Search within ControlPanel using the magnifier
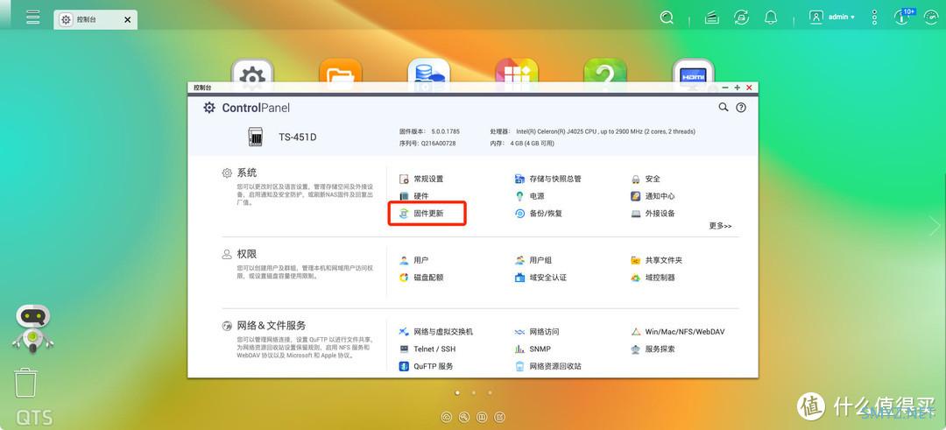This screenshot has width=946, height=430. coord(724,108)
